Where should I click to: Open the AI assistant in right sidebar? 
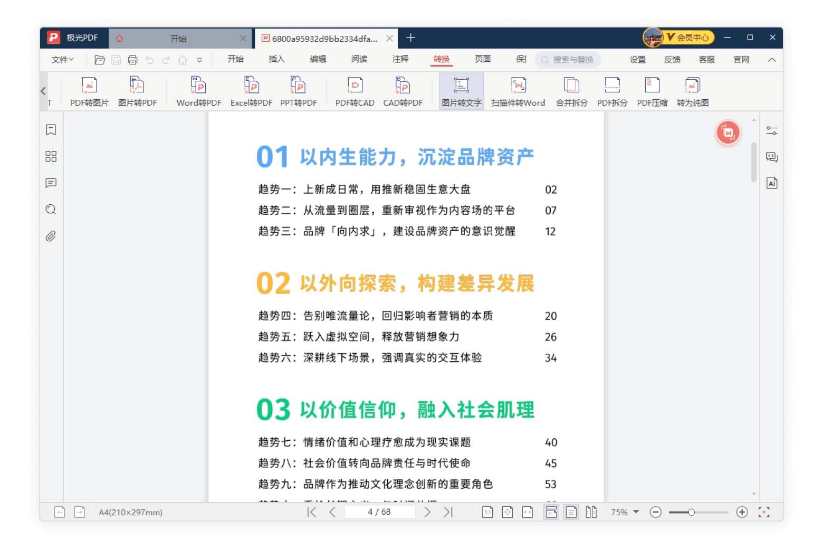click(x=772, y=183)
